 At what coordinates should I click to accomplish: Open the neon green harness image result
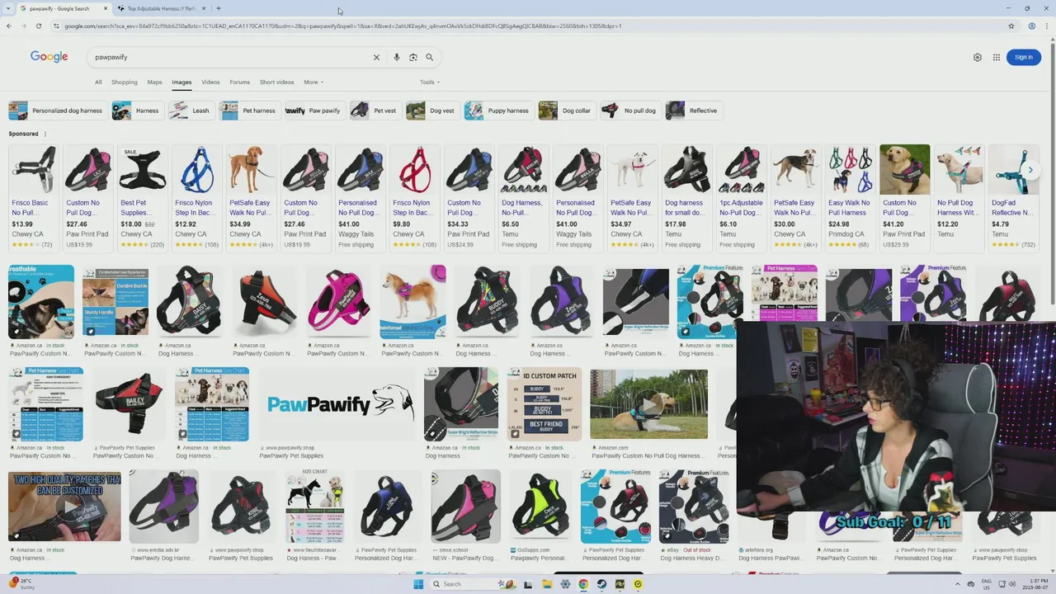[x=540, y=506]
